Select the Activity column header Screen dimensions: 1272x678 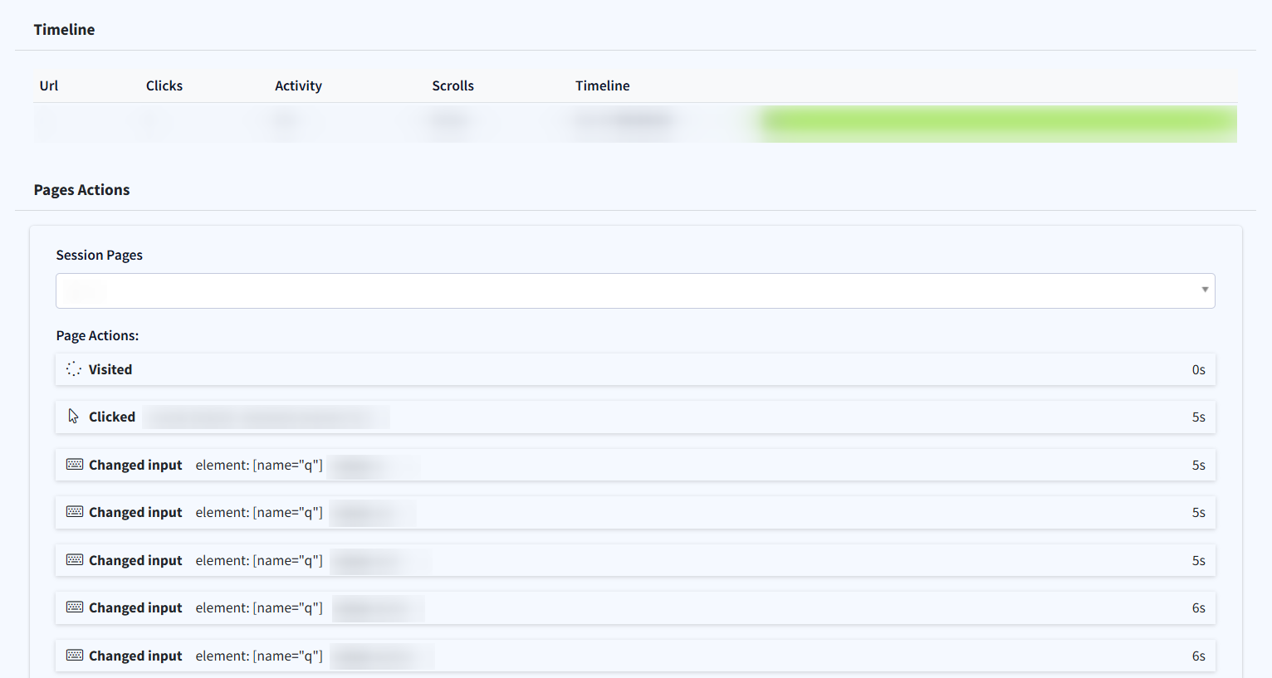point(298,85)
